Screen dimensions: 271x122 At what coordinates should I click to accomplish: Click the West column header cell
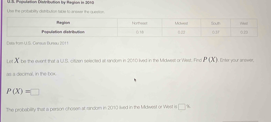tap(244, 23)
